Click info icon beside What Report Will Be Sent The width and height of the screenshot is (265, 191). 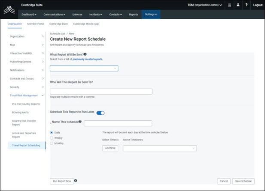[85, 54]
